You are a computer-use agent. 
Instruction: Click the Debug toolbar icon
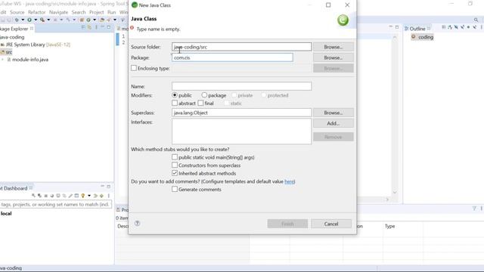tap(17, 20)
